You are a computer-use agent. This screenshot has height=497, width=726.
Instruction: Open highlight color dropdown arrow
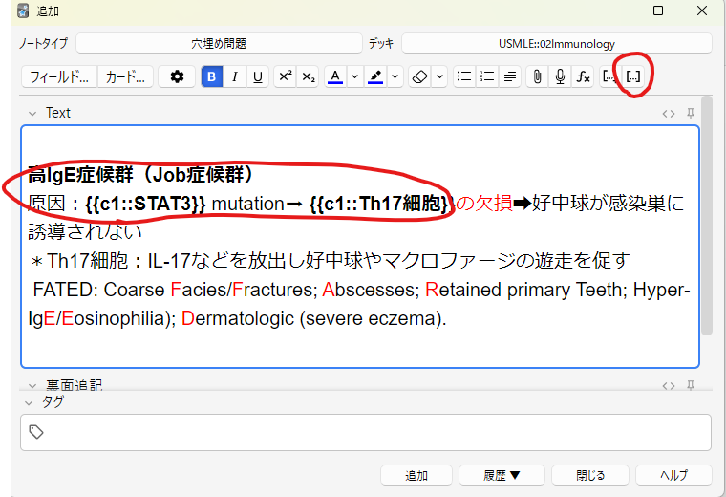395,76
